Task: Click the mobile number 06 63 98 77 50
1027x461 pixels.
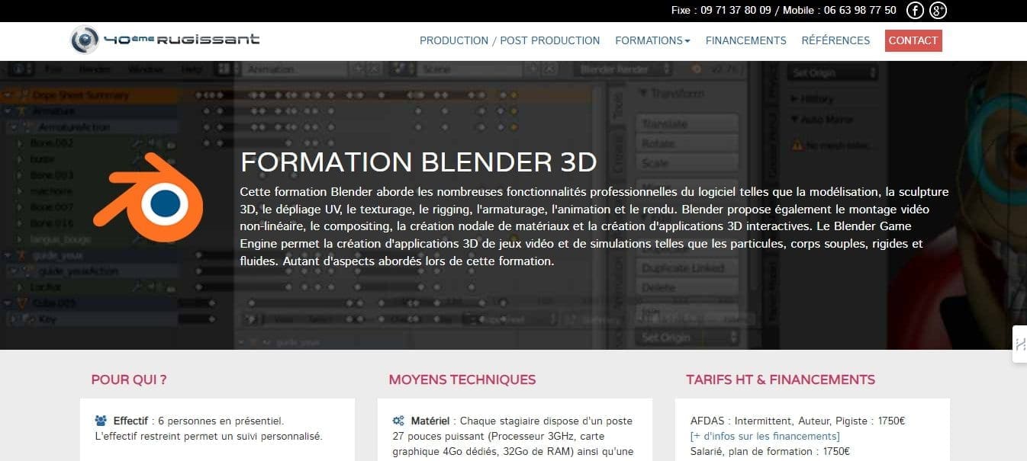Action: pyautogui.click(x=861, y=11)
